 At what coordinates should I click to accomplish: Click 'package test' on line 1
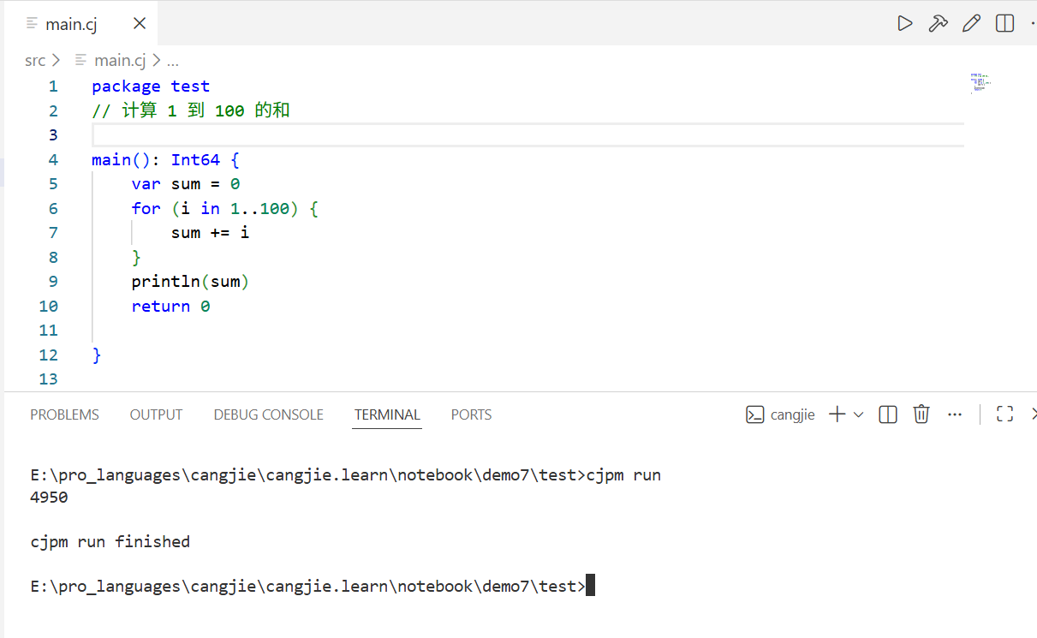click(151, 86)
